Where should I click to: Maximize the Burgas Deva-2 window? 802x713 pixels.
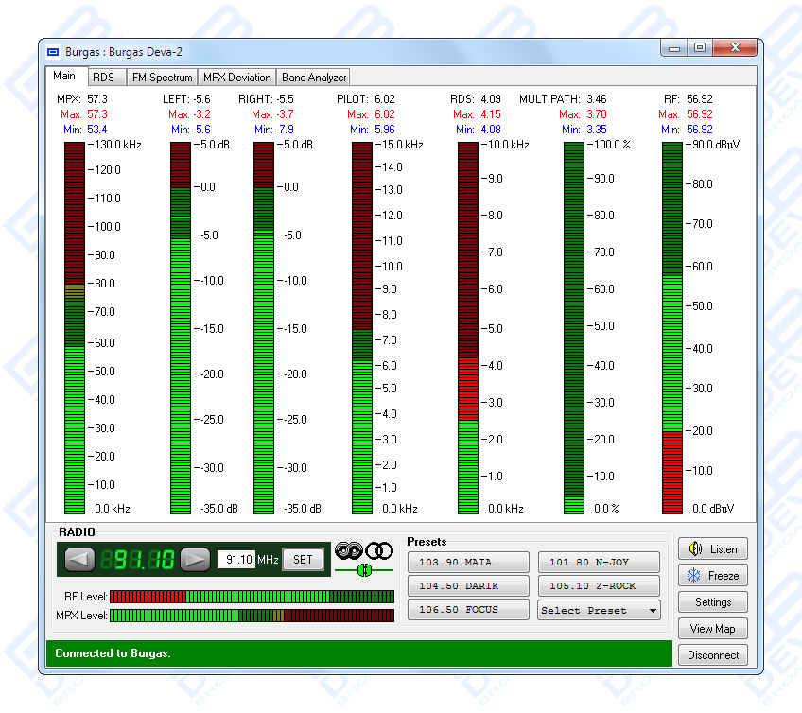coord(700,47)
